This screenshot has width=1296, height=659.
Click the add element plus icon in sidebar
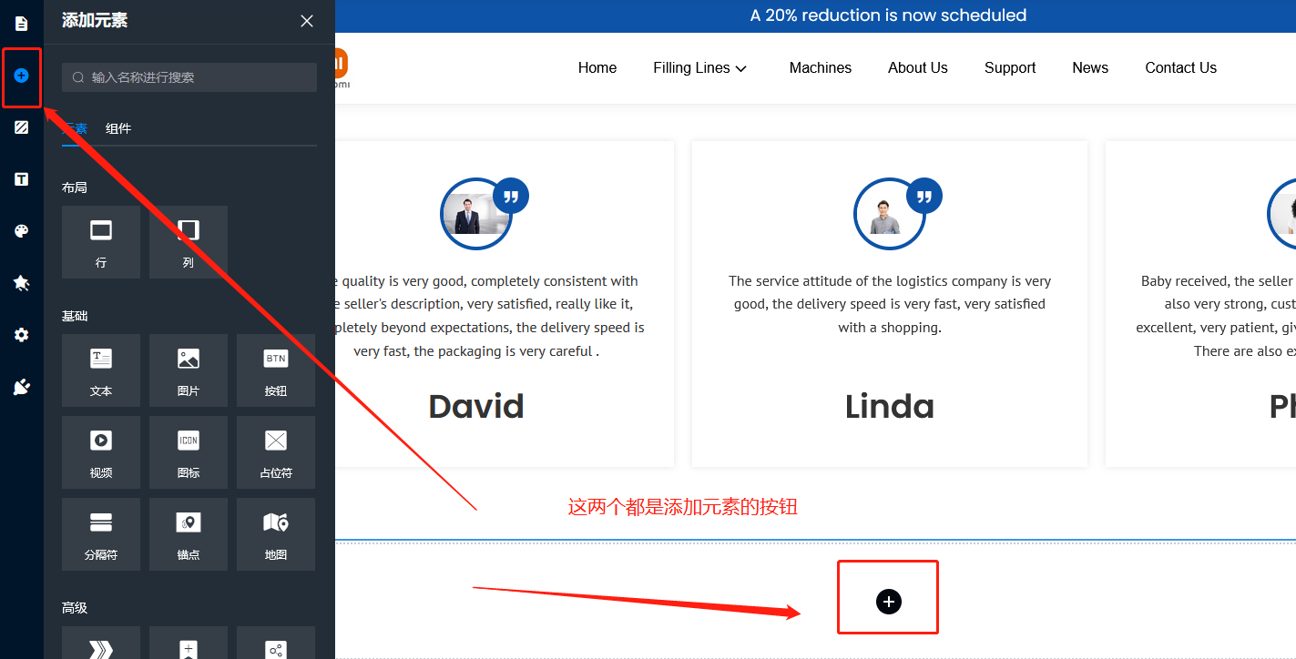[x=22, y=76]
